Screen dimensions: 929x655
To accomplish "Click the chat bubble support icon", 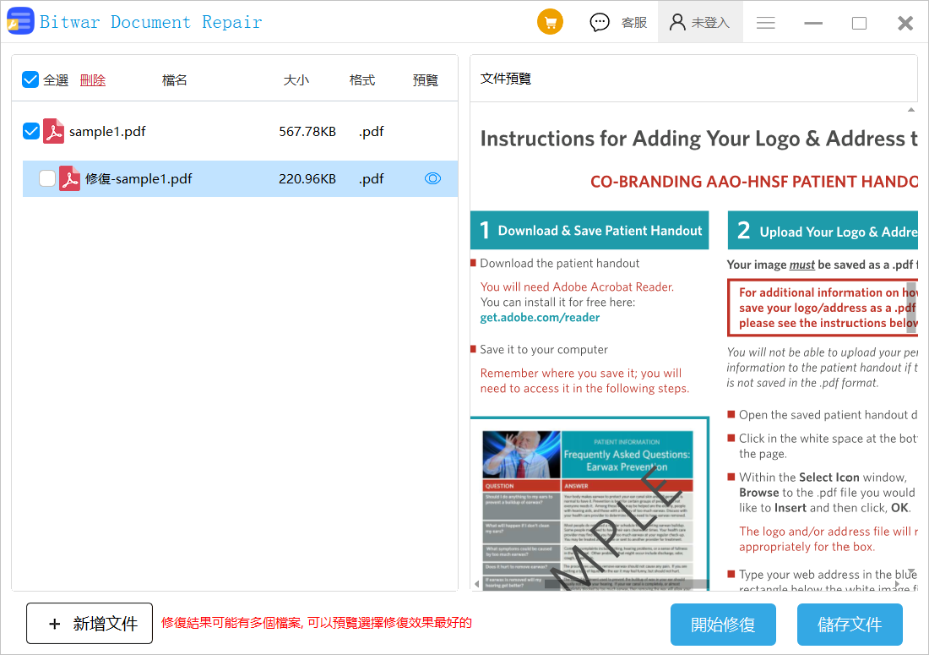I will point(599,23).
